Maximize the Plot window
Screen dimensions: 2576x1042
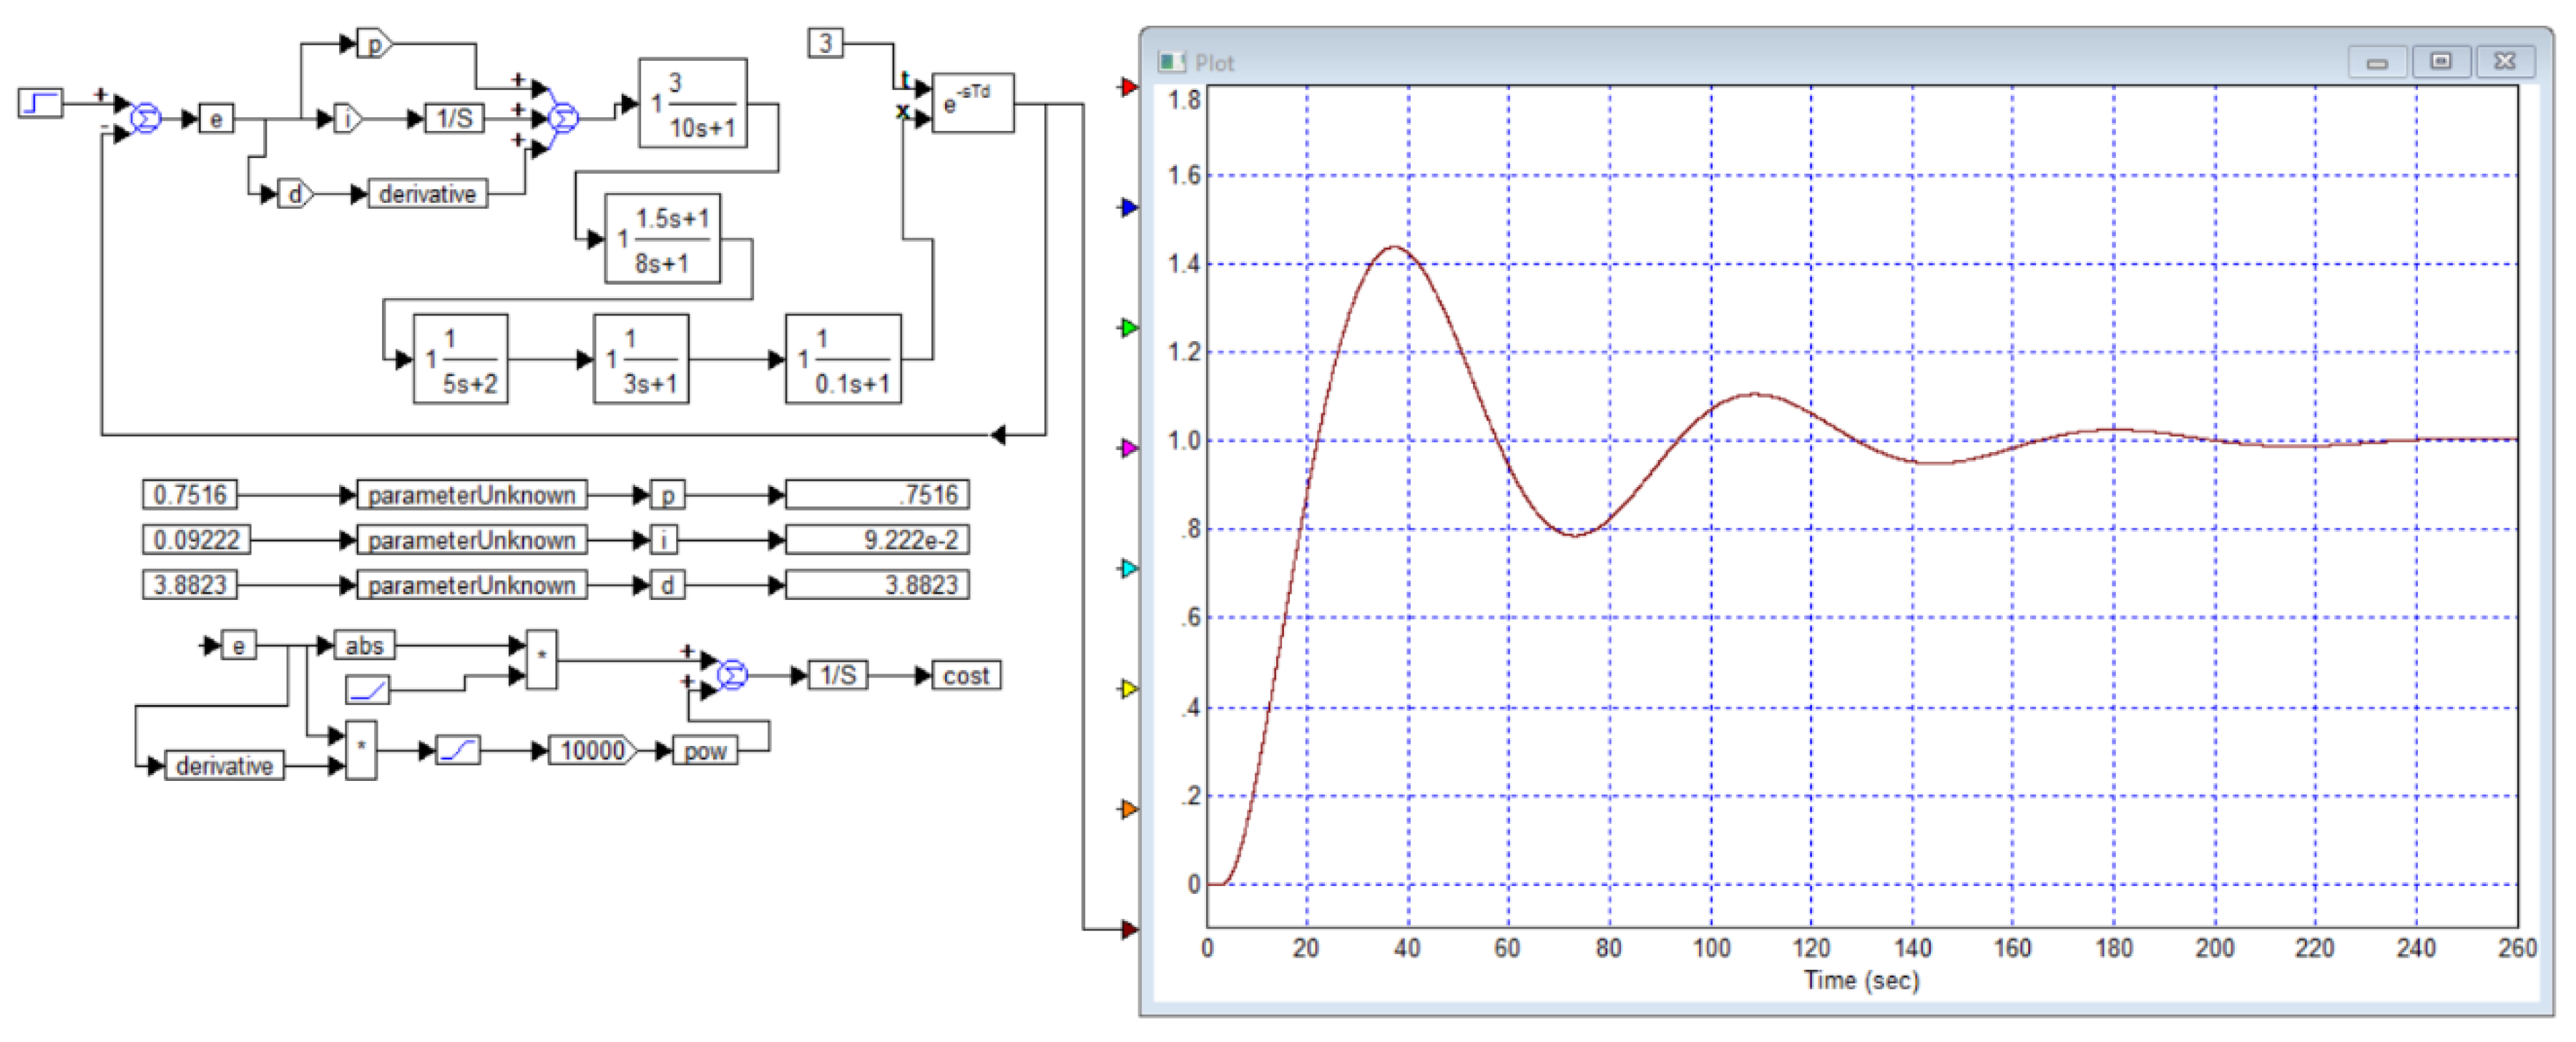tap(2440, 62)
